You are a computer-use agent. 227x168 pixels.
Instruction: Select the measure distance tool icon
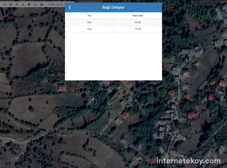[35, 4]
